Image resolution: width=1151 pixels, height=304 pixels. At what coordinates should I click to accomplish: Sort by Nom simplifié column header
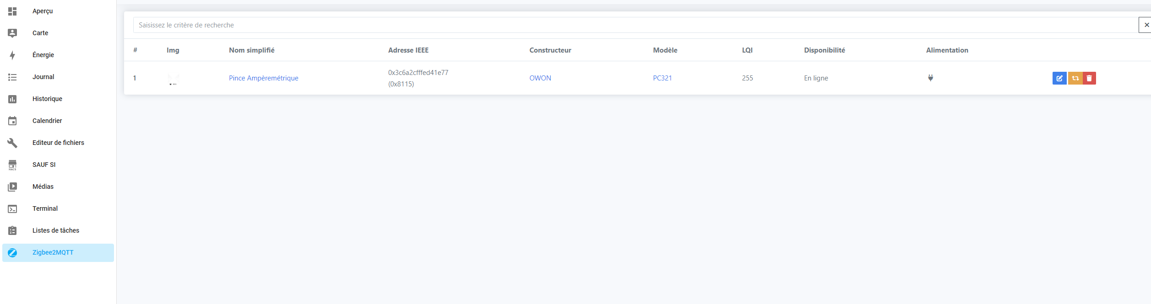[252, 50]
